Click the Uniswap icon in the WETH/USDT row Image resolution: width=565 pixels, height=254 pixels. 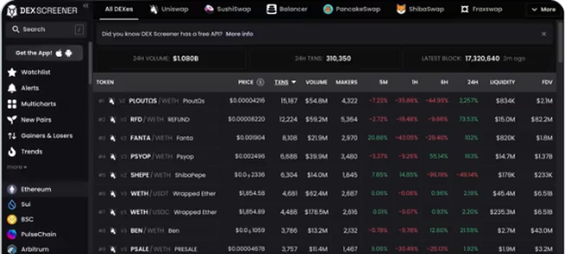coord(113,194)
